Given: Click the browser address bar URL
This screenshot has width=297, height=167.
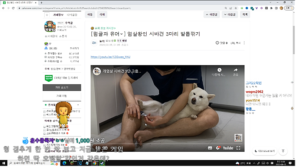Looking at the screenshot, I should [76, 8].
